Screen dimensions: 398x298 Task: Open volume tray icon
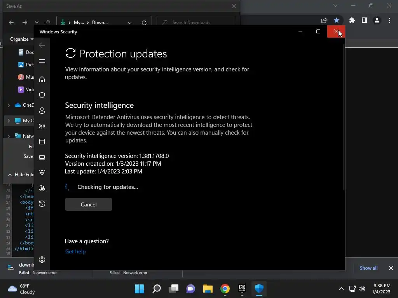pyautogui.click(x=362, y=289)
